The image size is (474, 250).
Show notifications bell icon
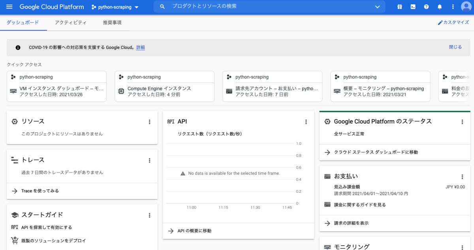[440, 7]
